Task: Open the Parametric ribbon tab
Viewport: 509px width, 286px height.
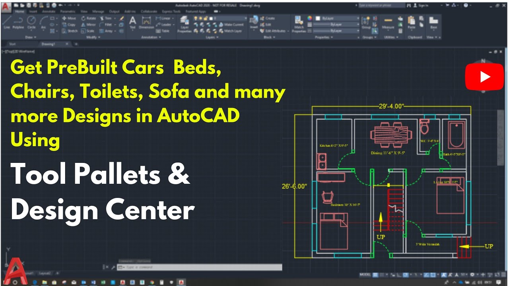Action: click(x=68, y=12)
